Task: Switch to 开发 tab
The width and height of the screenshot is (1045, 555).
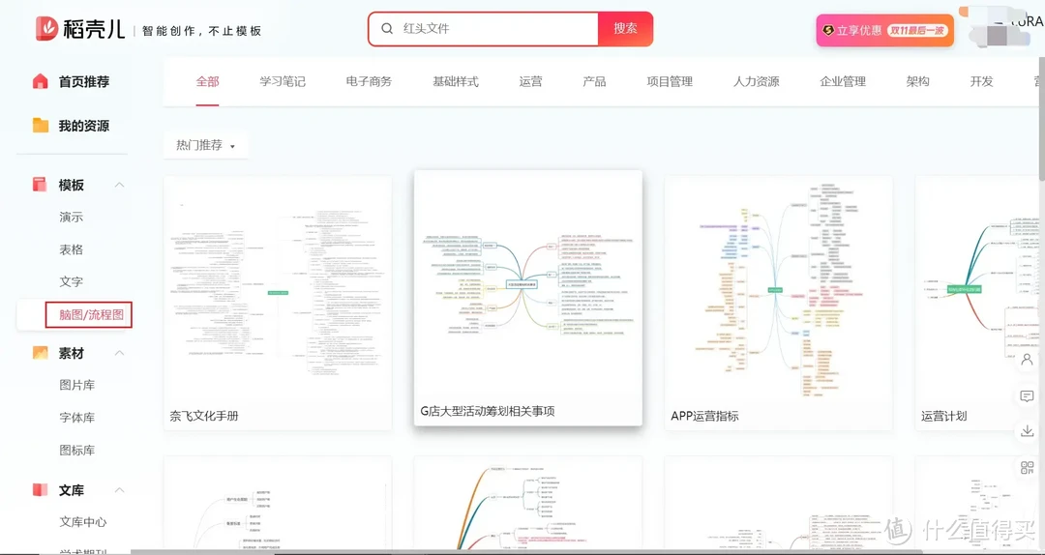Action: 981,82
